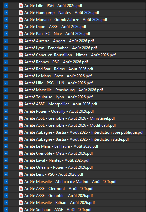Click PDF icon of Paris FC - Nice file
Image resolution: width=146 pixels, height=212 pixels.
[x=21, y=34]
